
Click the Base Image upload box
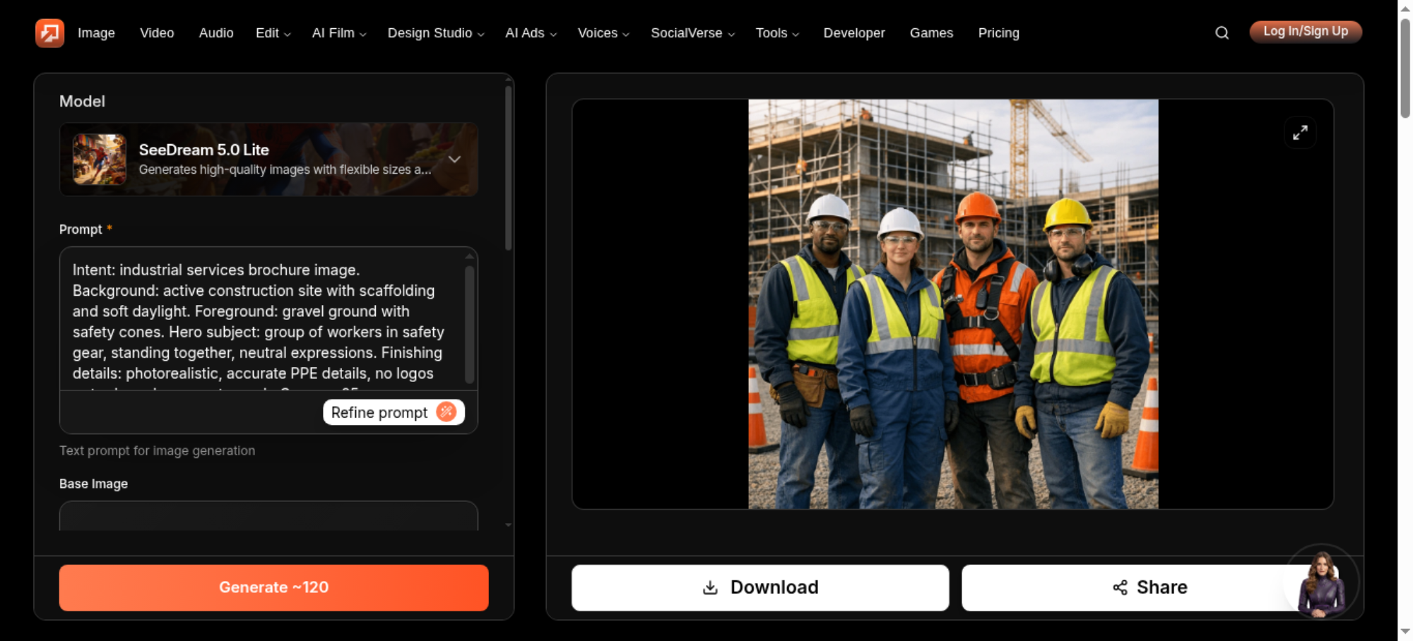click(x=268, y=516)
